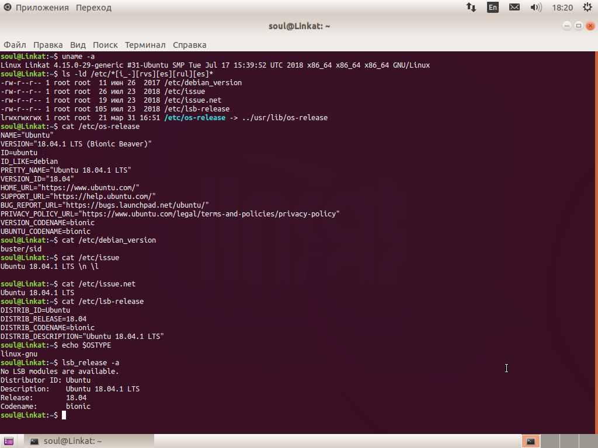
Task: Click the show desktop icon in bottom panel
Action: [x=9, y=441]
